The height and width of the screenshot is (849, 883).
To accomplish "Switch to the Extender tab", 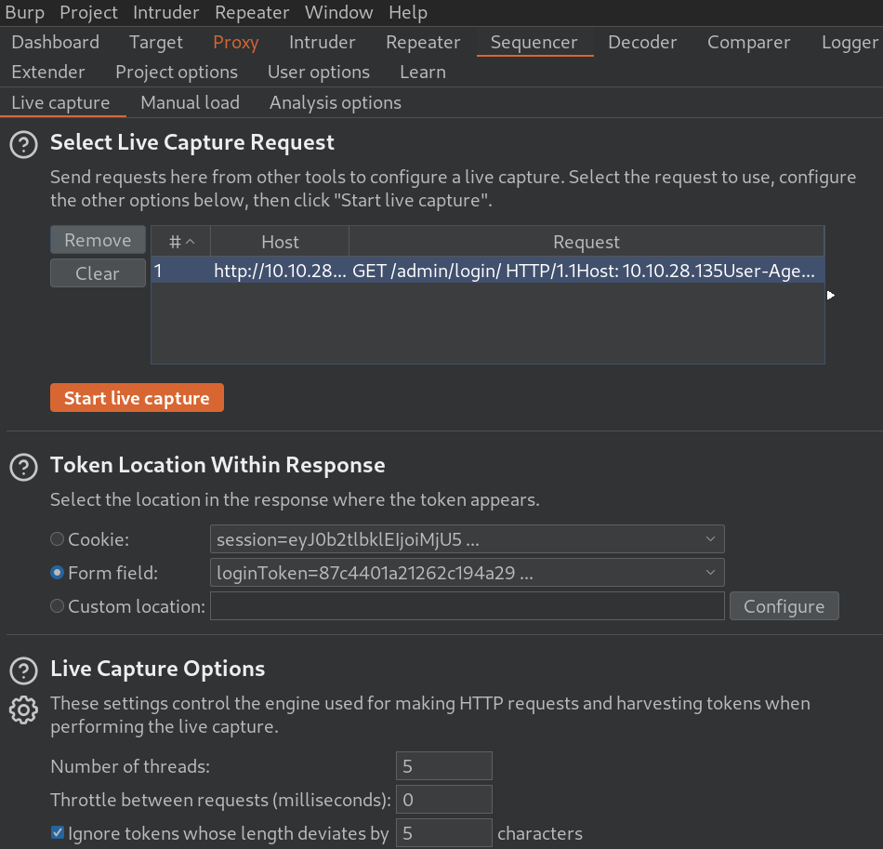I will click(48, 73).
